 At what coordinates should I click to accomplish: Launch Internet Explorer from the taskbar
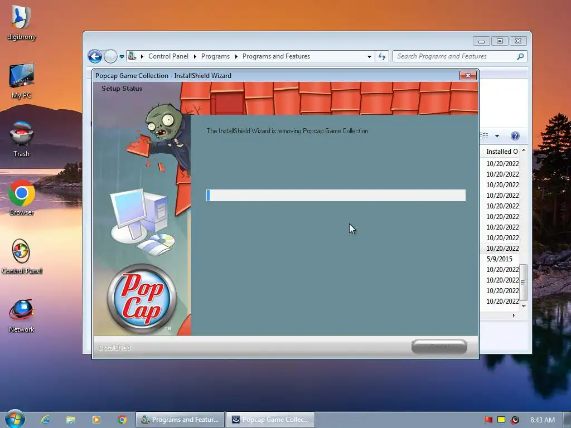pyautogui.click(x=45, y=420)
